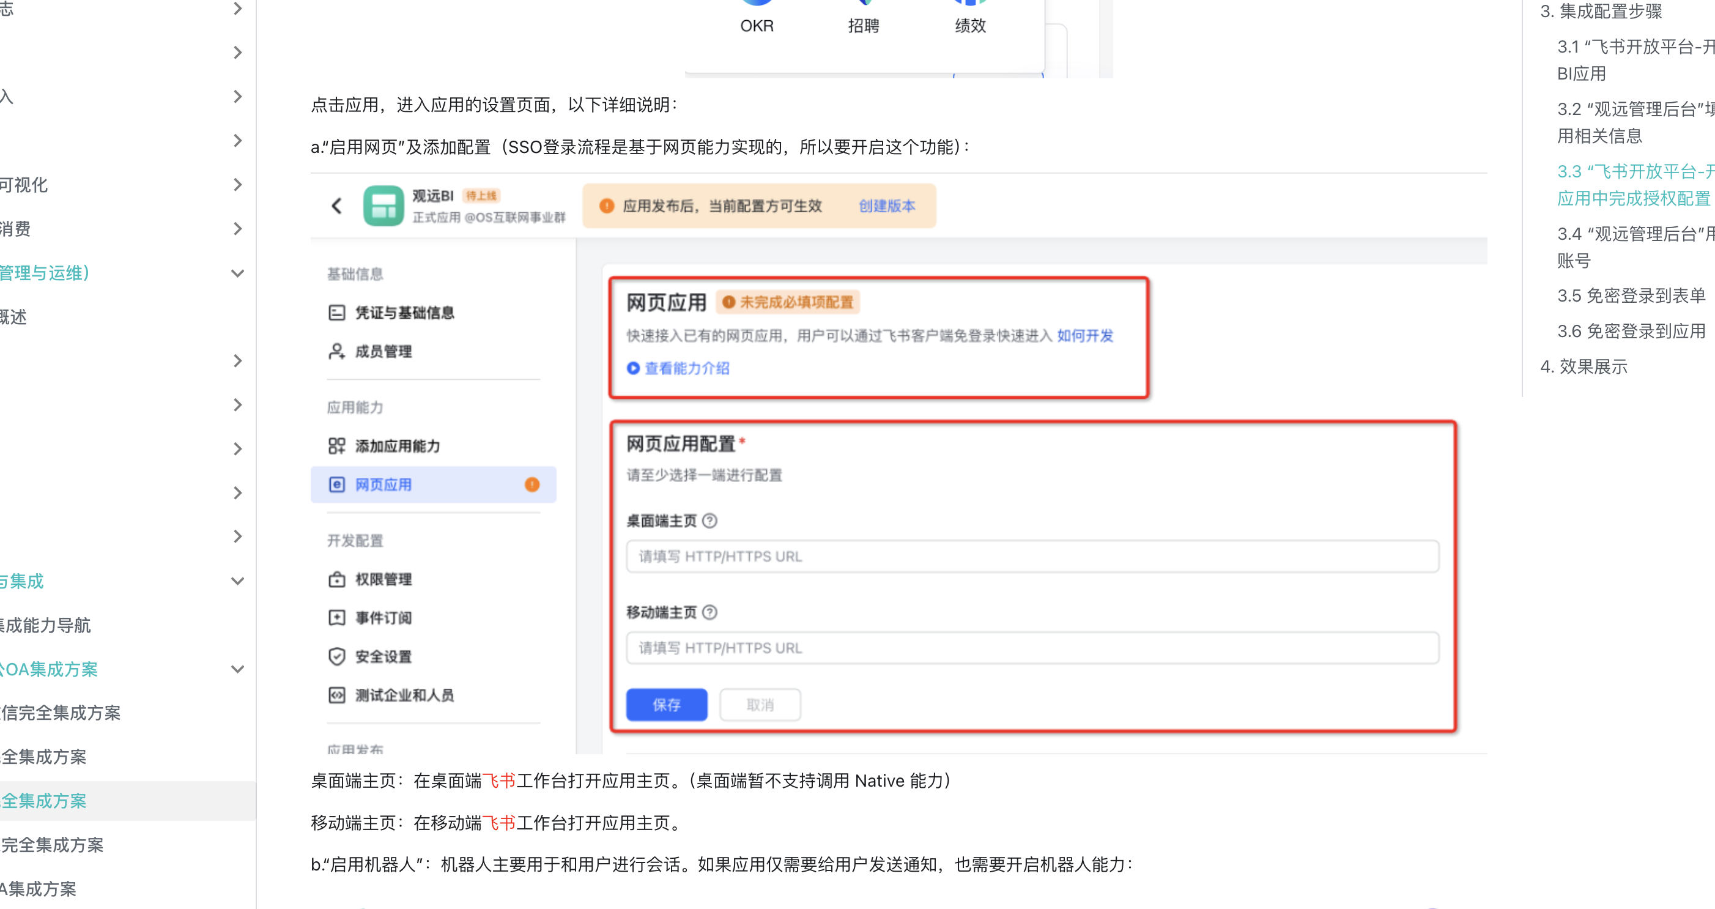Image resolution: width=1715 pixels, height=909 pixels.
Task: Jump to 3.5 免密登录到表单
Action: pyautogui.click(x=1631, y=295)
